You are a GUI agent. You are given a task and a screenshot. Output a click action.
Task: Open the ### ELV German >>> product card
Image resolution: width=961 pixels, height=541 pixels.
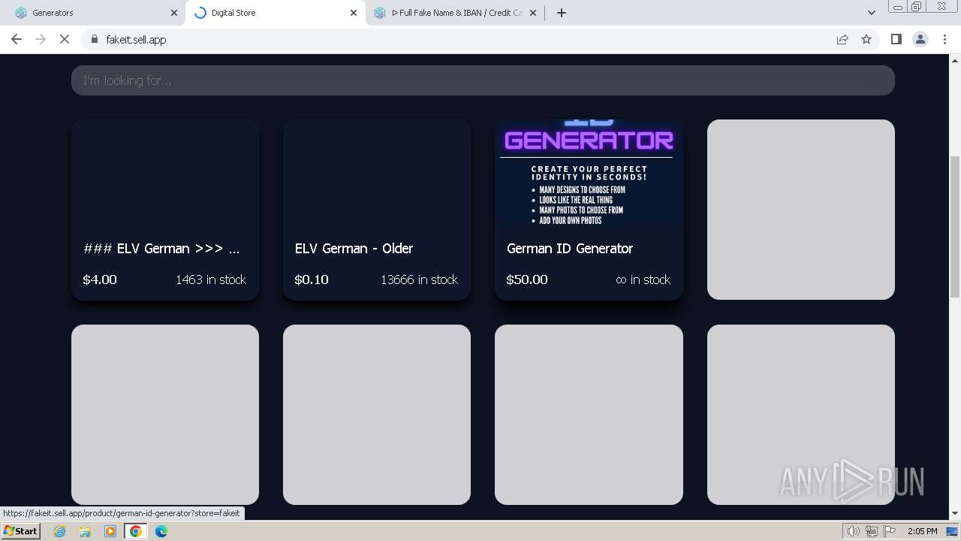[165, 210]
